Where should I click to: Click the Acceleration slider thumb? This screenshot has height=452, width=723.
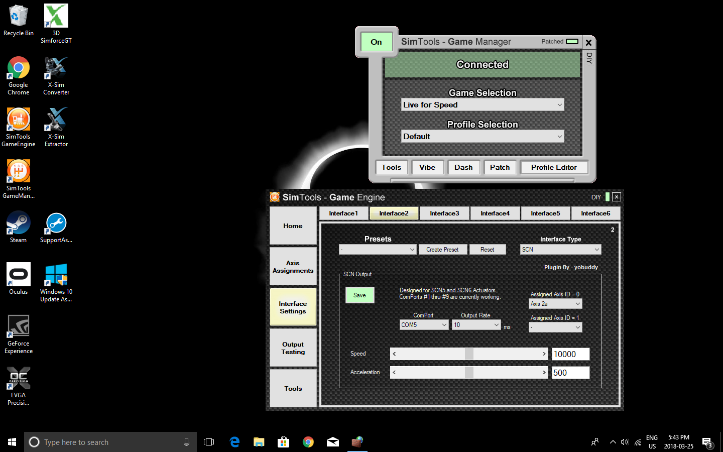tap(469, 373)
